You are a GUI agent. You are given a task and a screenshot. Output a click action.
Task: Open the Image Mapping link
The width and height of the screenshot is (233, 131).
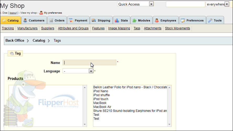119,28
